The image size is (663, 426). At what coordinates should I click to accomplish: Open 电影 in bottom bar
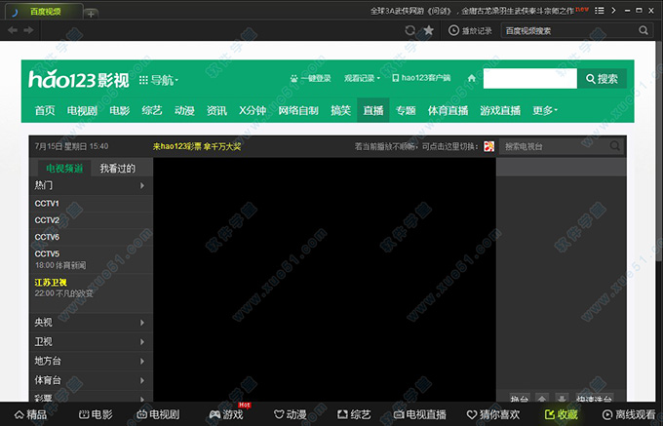[97, 414]
